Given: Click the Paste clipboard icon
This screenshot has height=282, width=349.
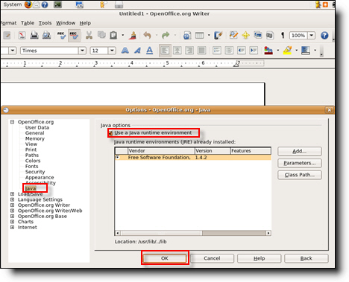Looking at the screenshot, I should (113, 35).
